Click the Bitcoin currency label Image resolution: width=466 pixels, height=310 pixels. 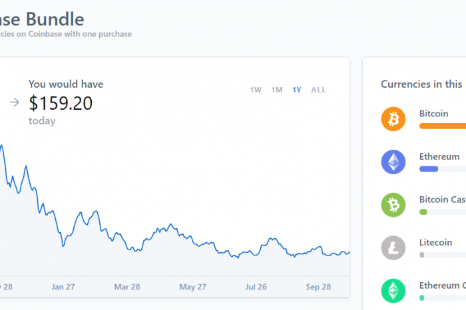tap(433, 114)
